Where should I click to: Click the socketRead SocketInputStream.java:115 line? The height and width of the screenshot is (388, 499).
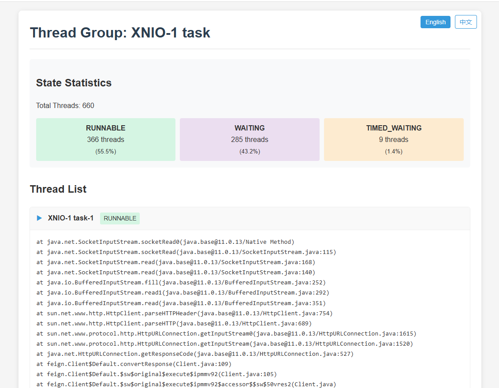(x=186, y=252)
